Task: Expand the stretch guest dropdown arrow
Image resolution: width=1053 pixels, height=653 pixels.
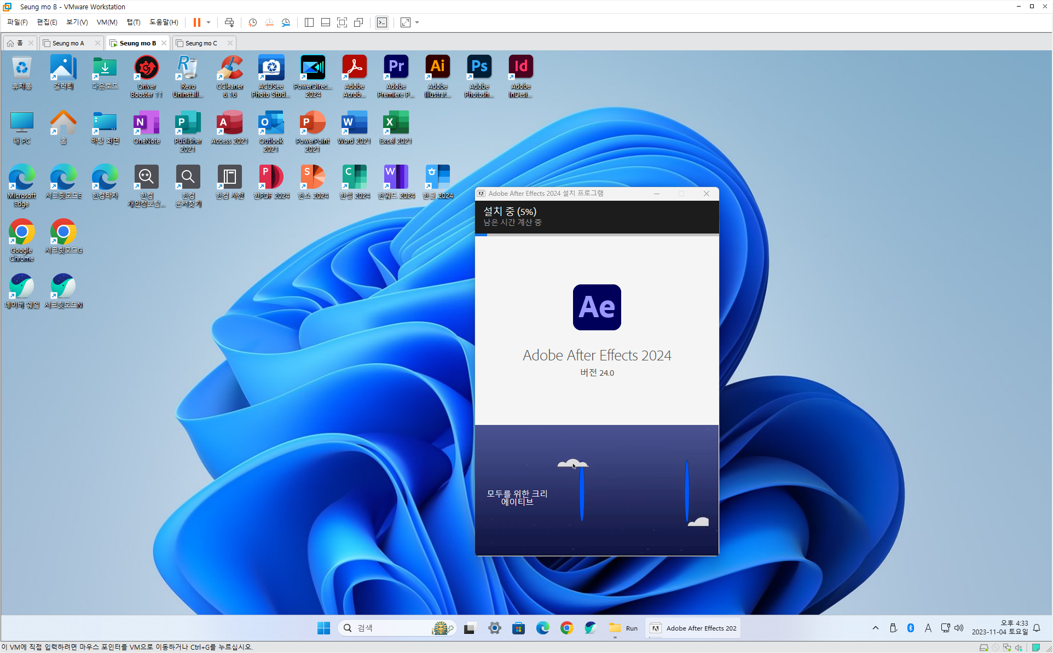Action: [417, 22]
